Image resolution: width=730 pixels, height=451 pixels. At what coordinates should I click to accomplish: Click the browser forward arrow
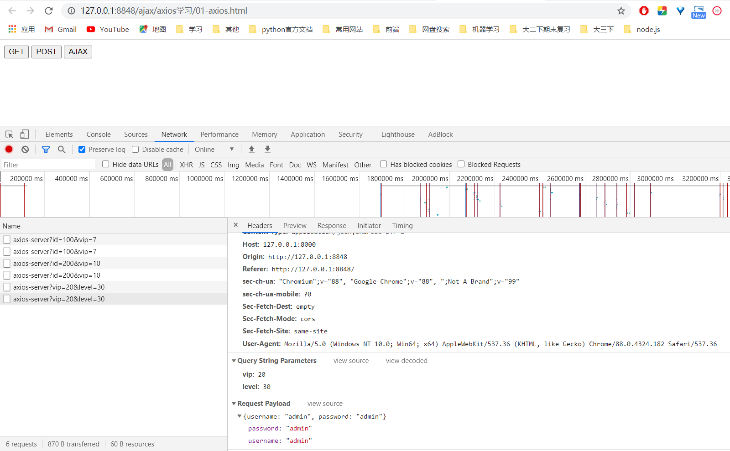pyautogui.click(x=30, y=10)
